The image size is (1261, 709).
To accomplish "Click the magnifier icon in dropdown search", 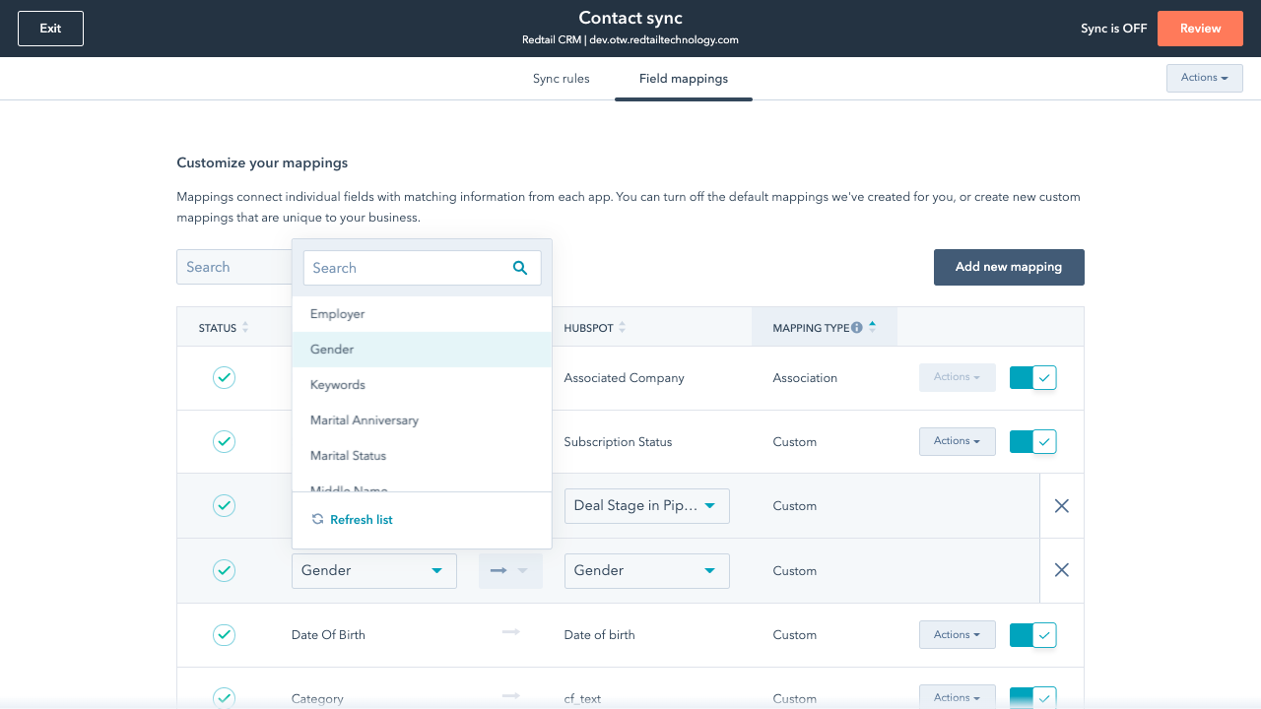I will [x=520, y=268].
